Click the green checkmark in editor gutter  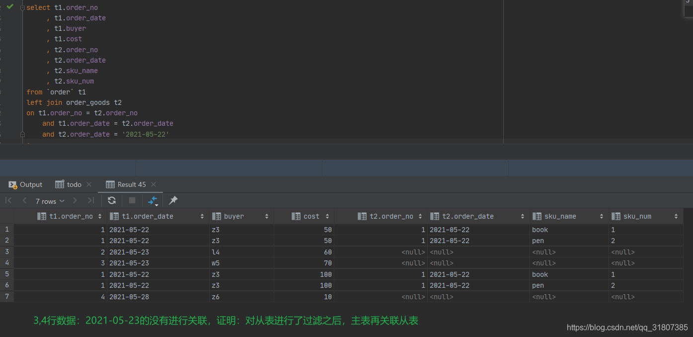coord(10,7)
